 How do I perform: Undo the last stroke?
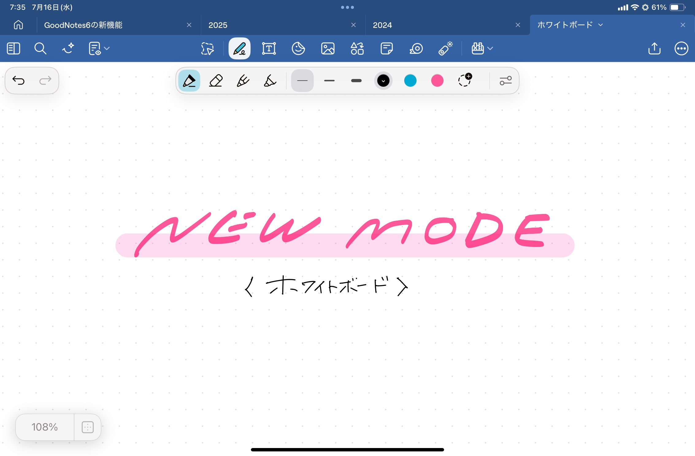18,81
